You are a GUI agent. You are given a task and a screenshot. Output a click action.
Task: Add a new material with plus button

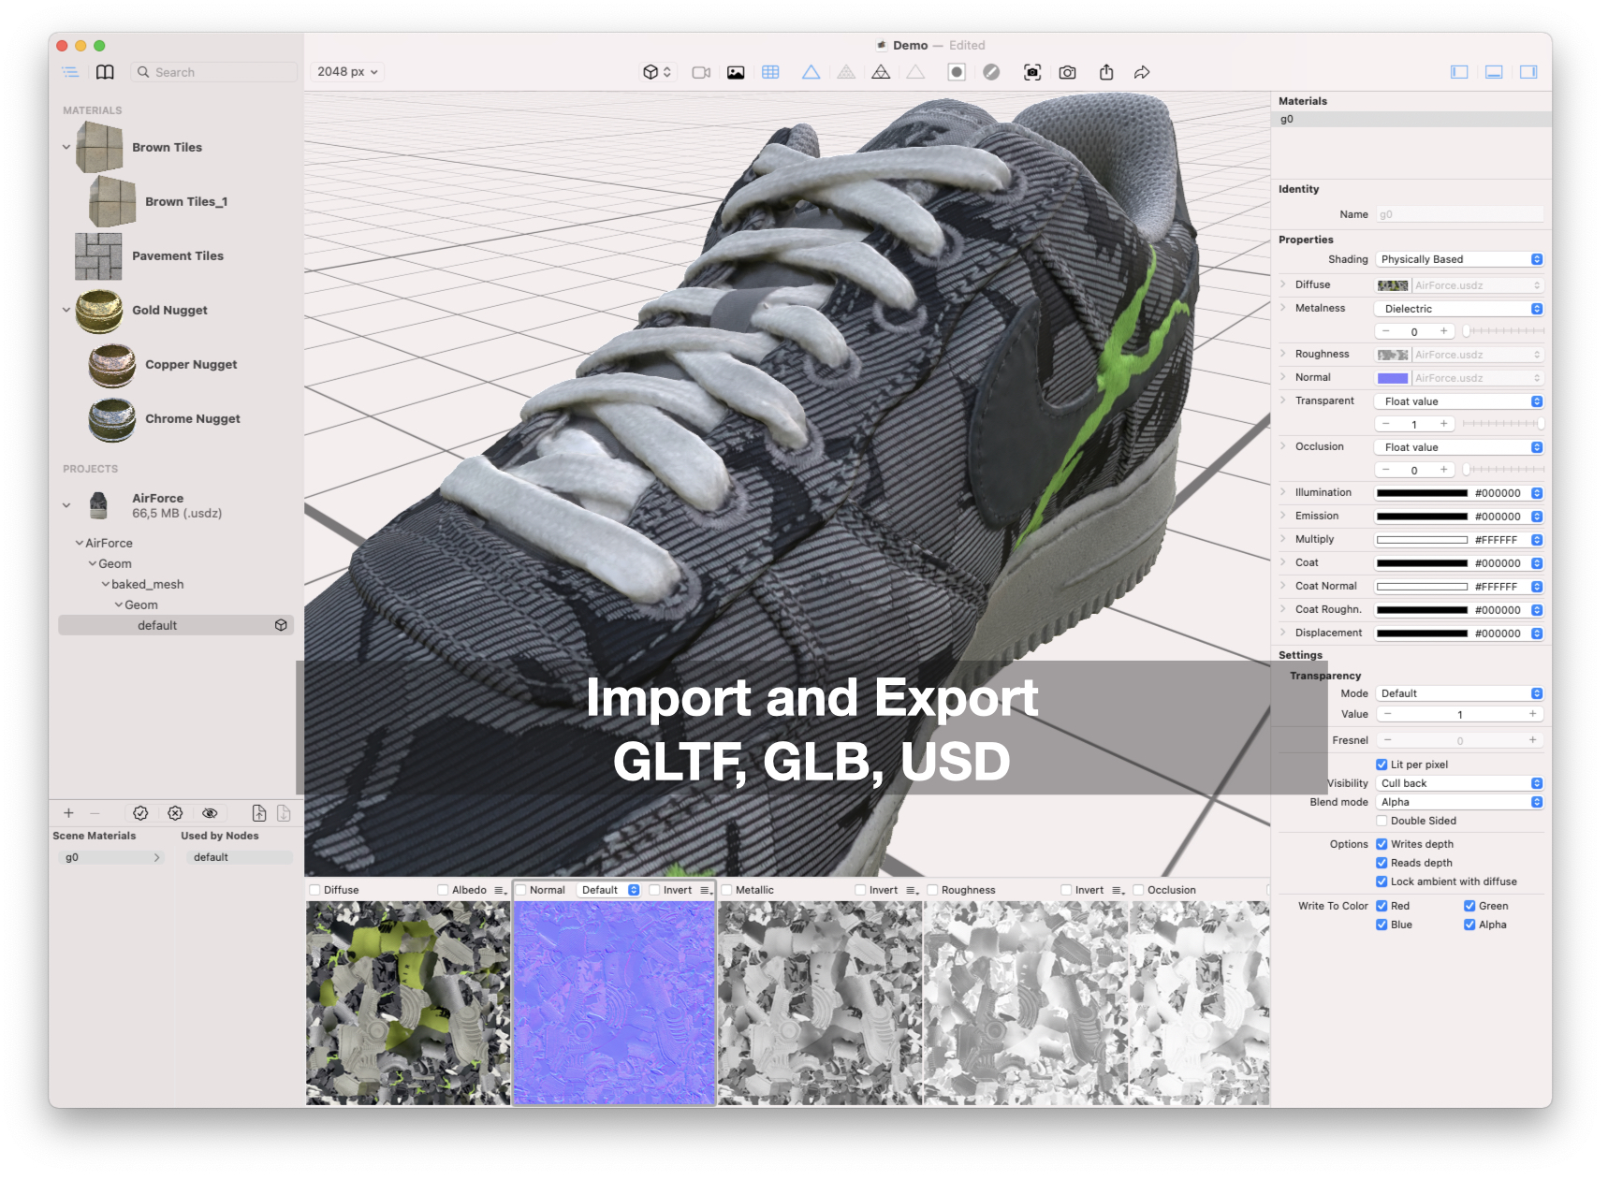point(68,813)
